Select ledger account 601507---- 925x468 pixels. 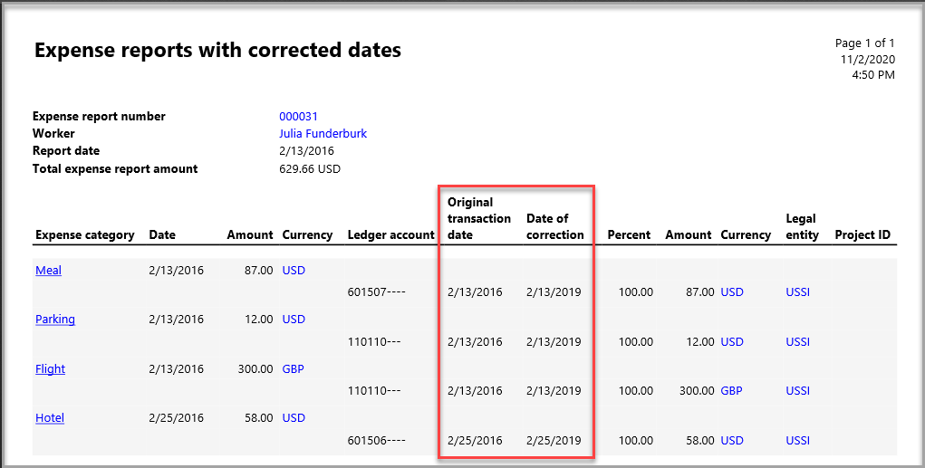tap(377, 292)
